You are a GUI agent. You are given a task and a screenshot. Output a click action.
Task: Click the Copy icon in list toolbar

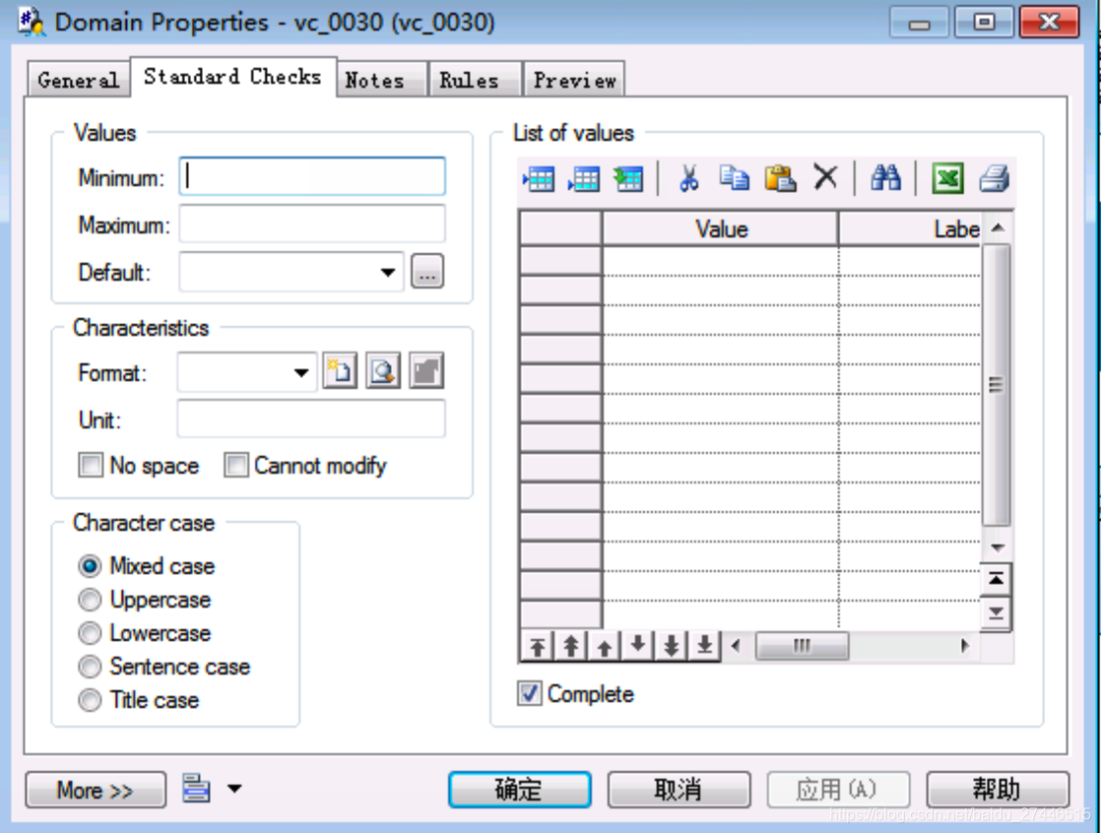click(734, 178)
